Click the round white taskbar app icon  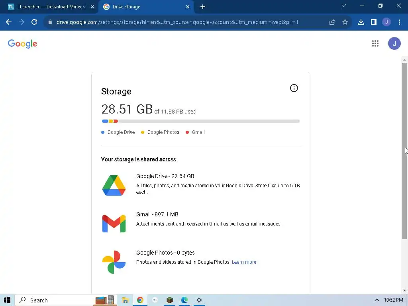point(155,300)
